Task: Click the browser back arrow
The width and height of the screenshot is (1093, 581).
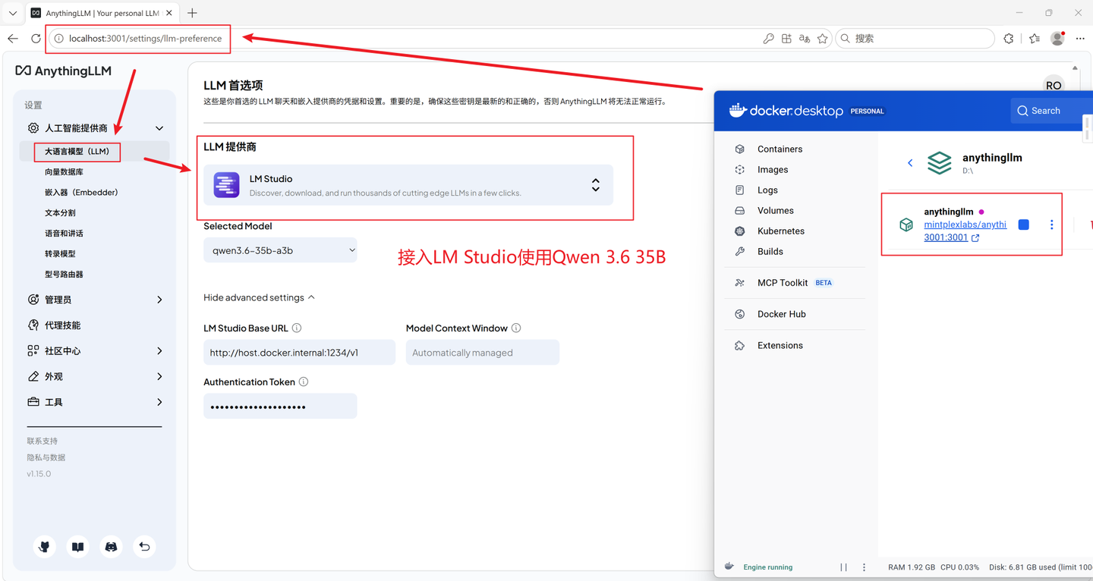Action: (13, 39)
